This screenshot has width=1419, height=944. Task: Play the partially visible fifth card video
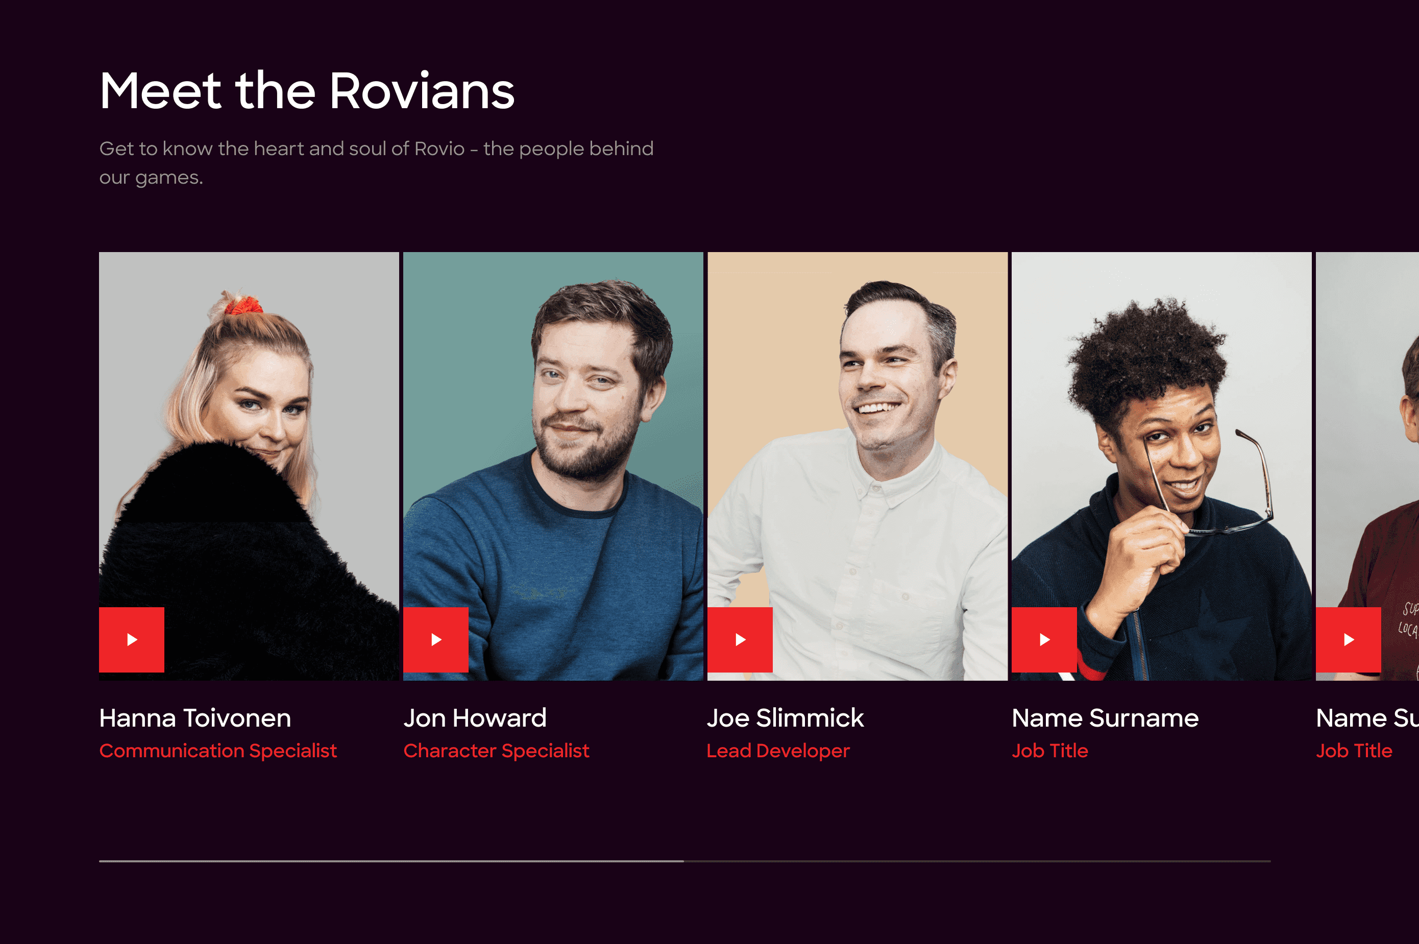pos(1348,639)
